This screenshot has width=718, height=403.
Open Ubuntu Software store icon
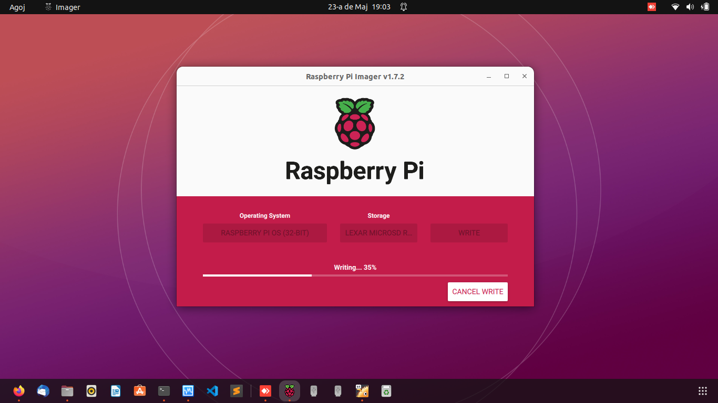(x=140, y=391)
